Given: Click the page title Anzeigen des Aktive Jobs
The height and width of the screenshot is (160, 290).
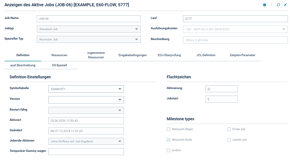Looking at the screenshot, I should coord(67,5).
